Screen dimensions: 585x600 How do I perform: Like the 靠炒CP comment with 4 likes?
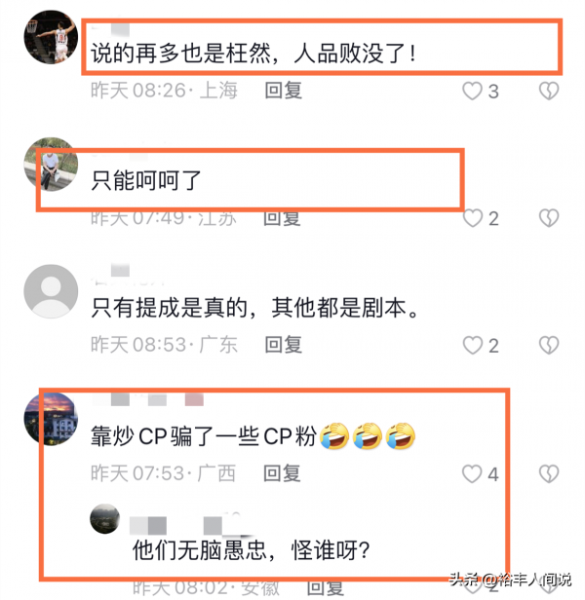click(x=472, y=473)
